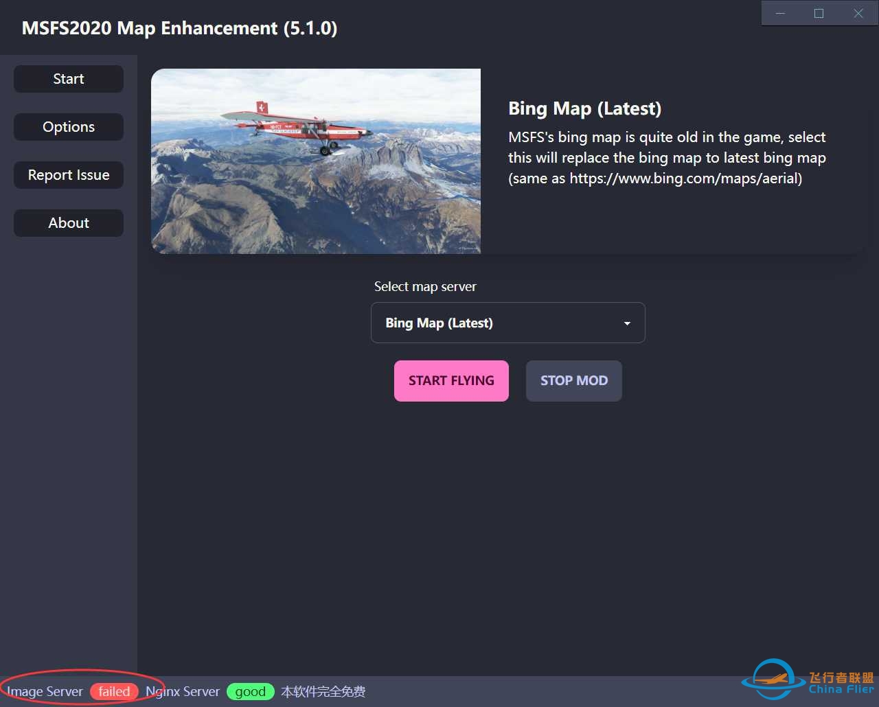Click the Bing Map aircraft preview image

point(316,161)
